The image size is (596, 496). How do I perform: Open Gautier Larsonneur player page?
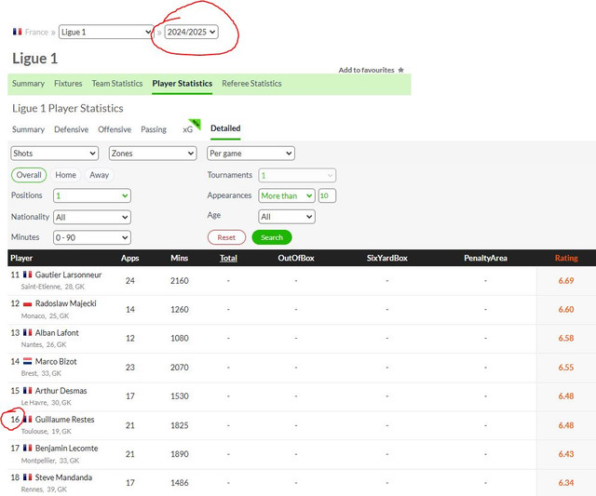pyautogui.click(x=68, y=275)
